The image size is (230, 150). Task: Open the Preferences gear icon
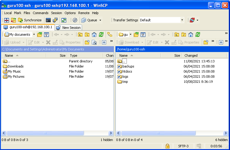pyautogui.click(x=75, y=20)
